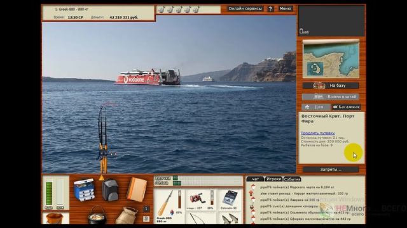Click the event about Лаврака catch
This screenshot has height=228, width=407.
coord(290,200)
